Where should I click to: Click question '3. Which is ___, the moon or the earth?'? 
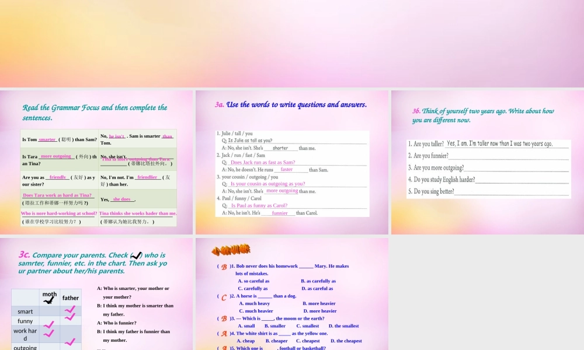pos(277,318)
